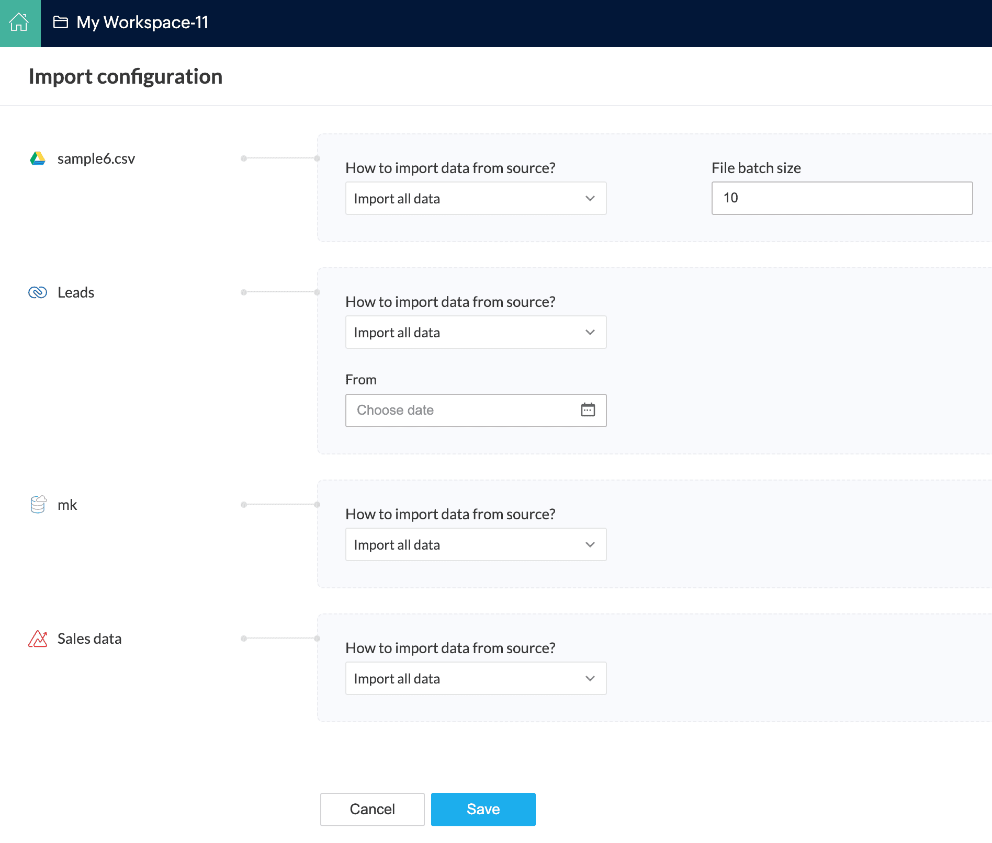Open the calendar date picker icon

click(x=588, y=410)
